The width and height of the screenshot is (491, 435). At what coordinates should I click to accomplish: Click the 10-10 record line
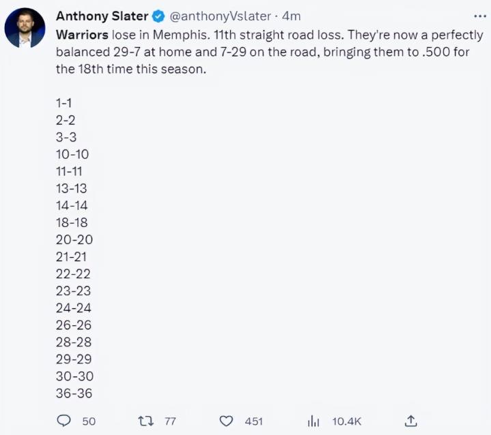coord(72,154)
